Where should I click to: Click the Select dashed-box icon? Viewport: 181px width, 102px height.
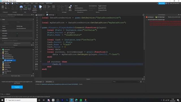(29, 7)
